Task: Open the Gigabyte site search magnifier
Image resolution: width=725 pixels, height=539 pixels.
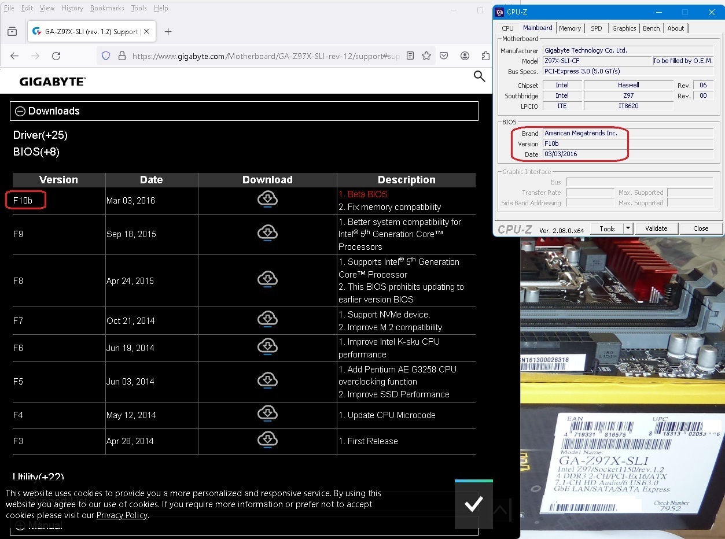Action: [479, 76]
